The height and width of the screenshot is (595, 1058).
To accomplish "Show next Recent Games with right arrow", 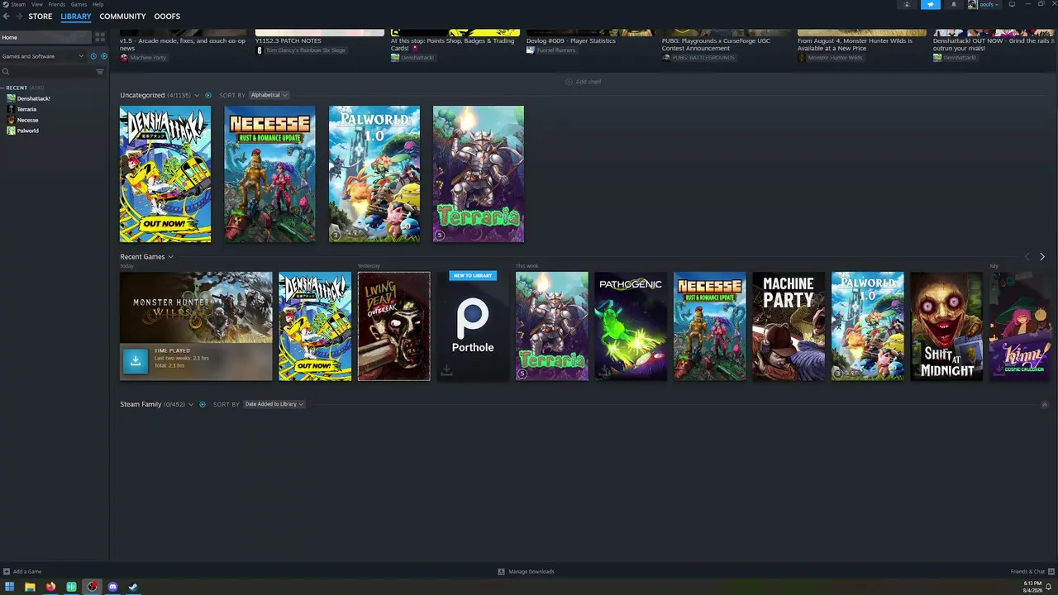I will (x=1041, y=257).
